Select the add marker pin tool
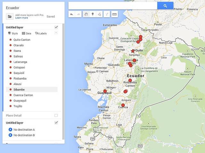Image resolution: width=205 pixels, height=153 pixels. 93,14
